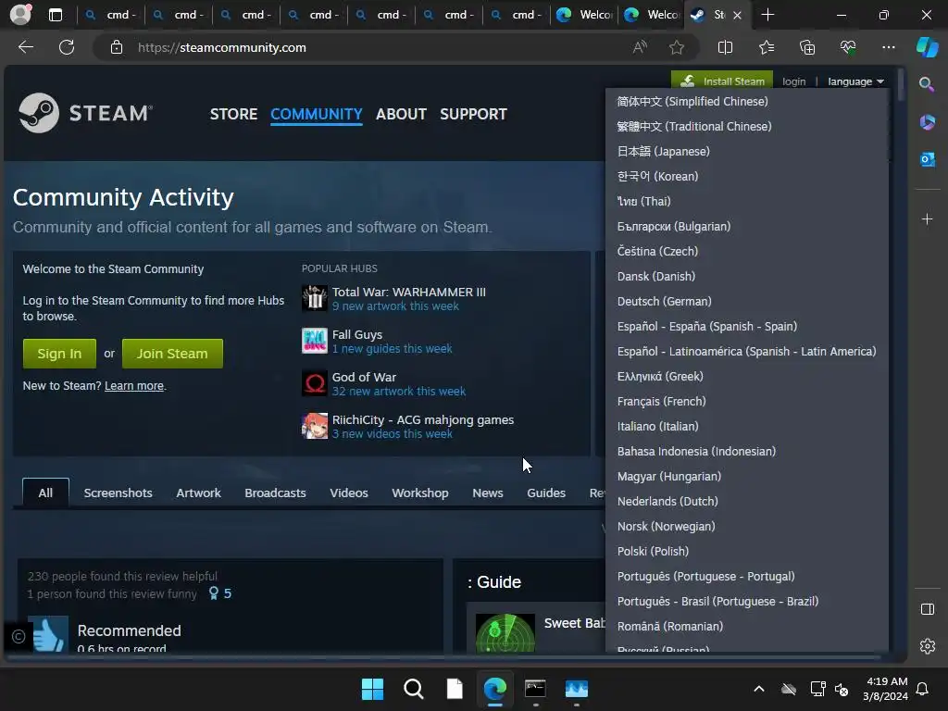Image resolution: width=948 pixels, height=711 pixels.
Task: Open the Copilot icon in Edge
Action: click(927, 47)
